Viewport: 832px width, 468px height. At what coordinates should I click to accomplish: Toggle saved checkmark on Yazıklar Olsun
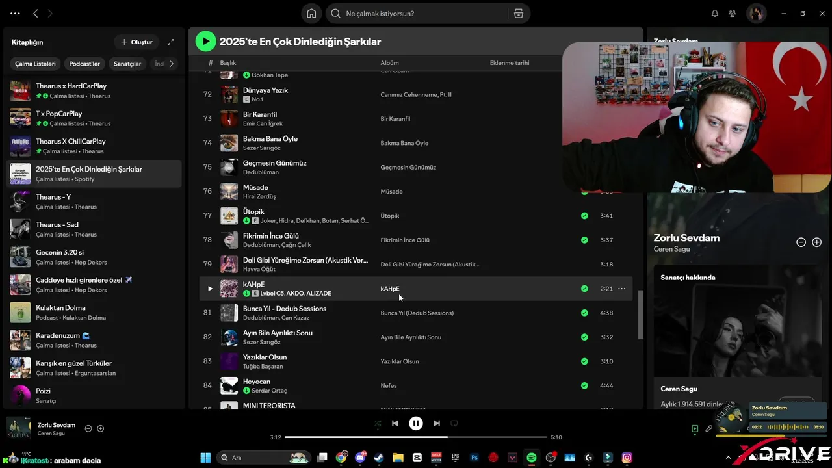coord(584,361)
